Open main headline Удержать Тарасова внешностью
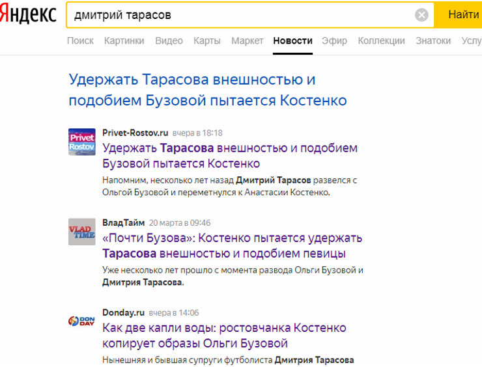The width and height of the screenshot is (482, 367). tap(208, 90)
